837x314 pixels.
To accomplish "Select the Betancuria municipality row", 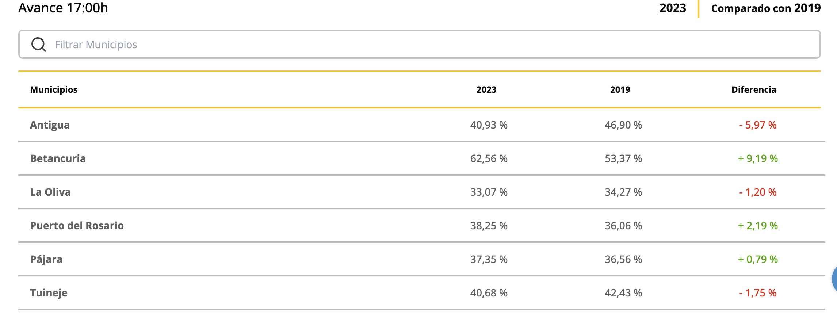I will [x=421, y=158].
